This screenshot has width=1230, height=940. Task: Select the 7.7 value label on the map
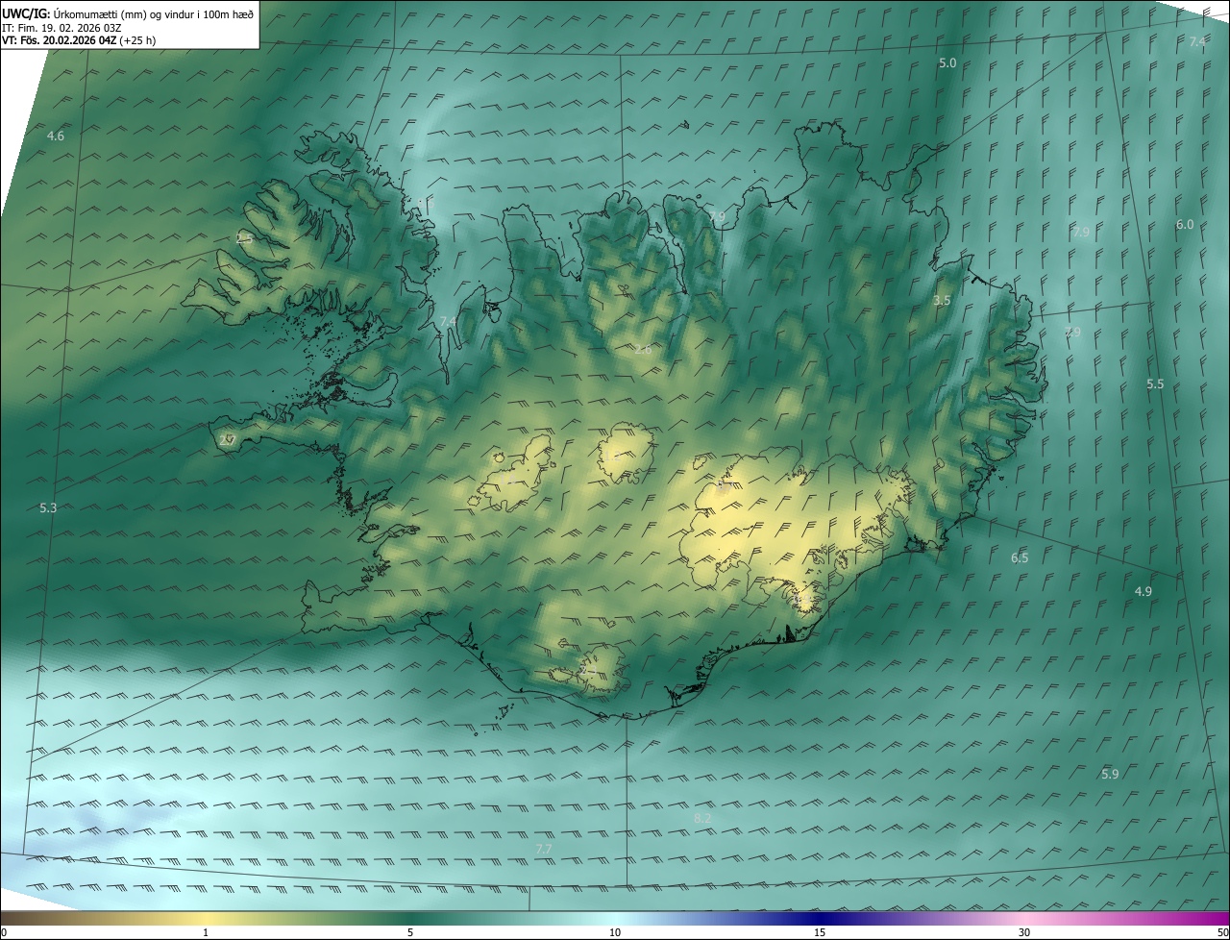pos(544,849)
